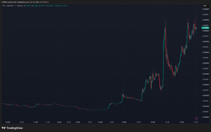Click the purple lightning bolt icon
Image resolution: width=211 pixels, height=132 pixels.
point(196,119)
